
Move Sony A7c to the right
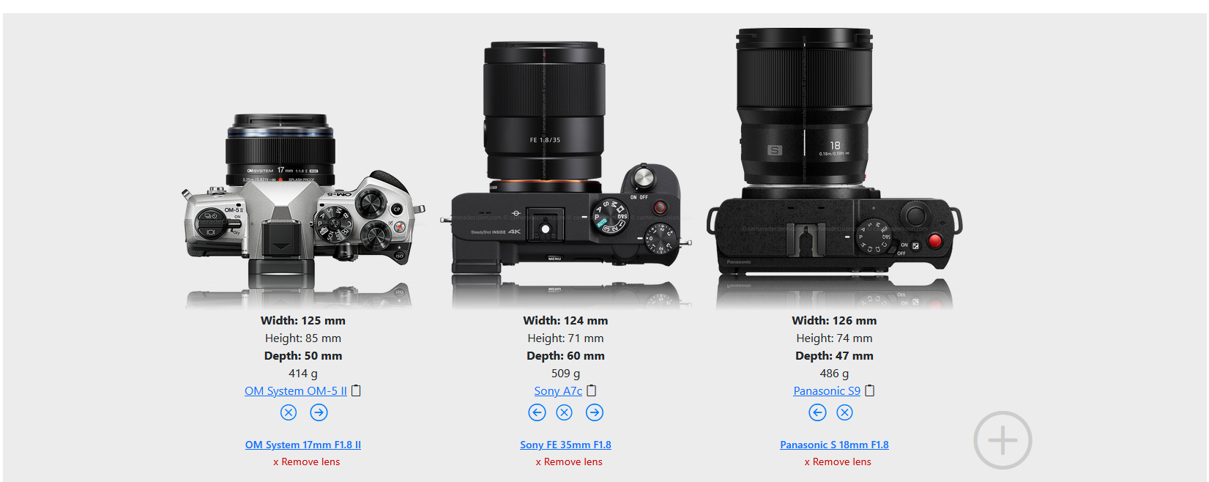click(595, 412)
